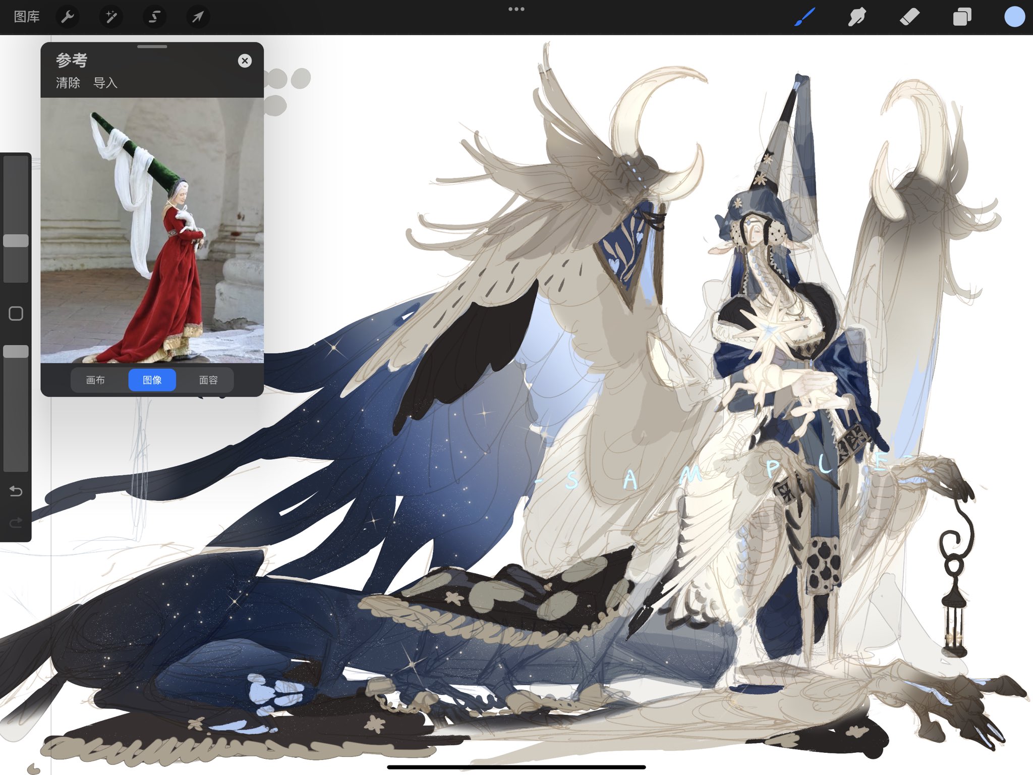Select the 图像 reference tab
The width and height of the screenshot is (1033, 775).
click(152, 380)
